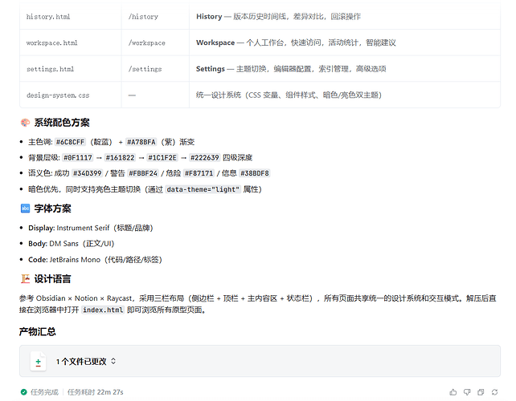Screen dimensions: 516x401
Task: Click the history.html table cell
Action: [x=70, y=16]
